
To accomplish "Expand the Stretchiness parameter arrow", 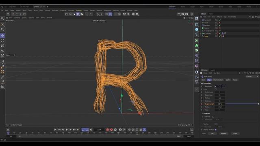I will (x=204, y=92).
